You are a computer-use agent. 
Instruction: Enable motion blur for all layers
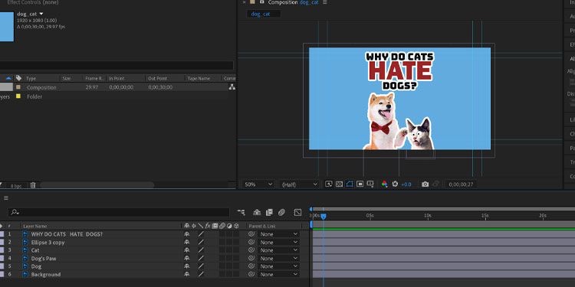pos(281,212)
